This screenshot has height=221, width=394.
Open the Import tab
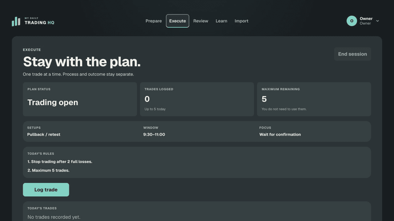click(x=241, y=21)
